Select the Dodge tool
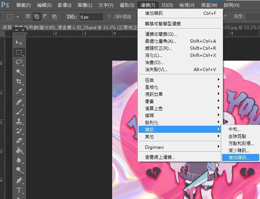 19,170
